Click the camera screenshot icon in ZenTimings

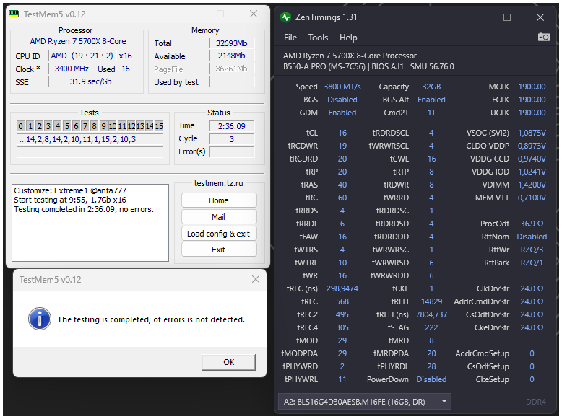tap(543, 37)
